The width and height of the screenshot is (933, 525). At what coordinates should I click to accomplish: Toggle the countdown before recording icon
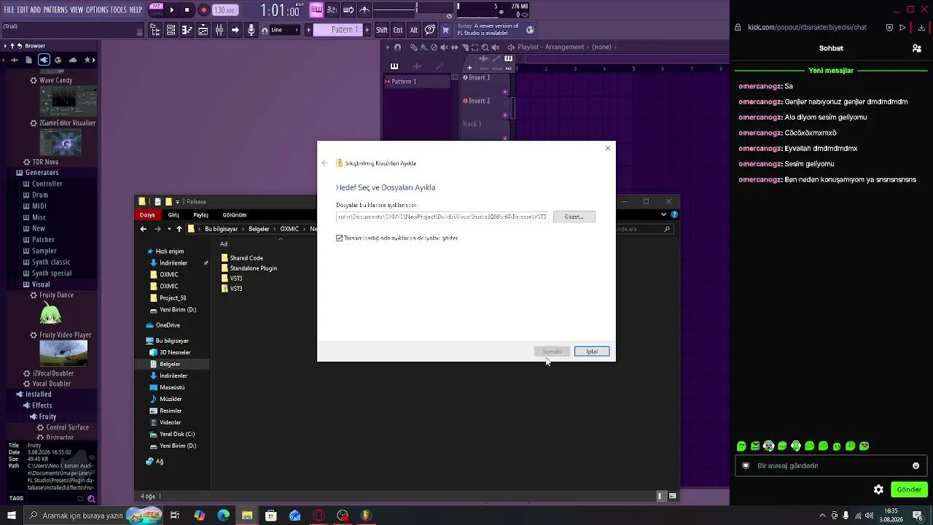tap(332, 10)
